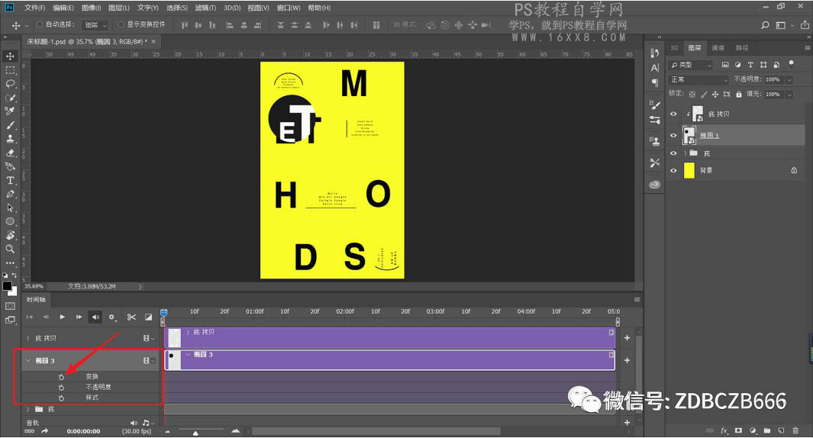The width and height of the screenshot is (813, 438).
Task: Select the Eraser tool
Action: [11, 153]
